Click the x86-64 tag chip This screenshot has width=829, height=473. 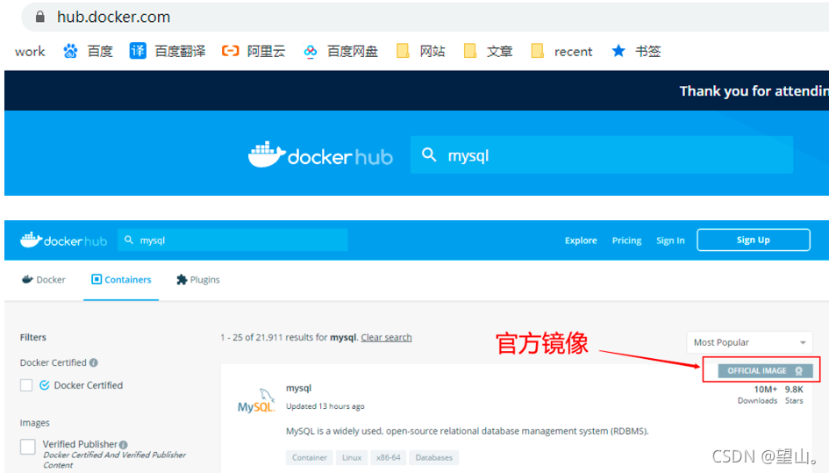(388, 458)
